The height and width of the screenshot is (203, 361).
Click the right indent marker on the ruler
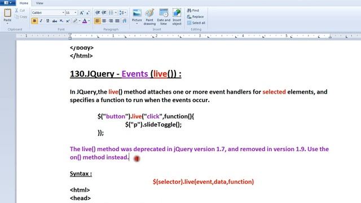(x=330, y=37)
